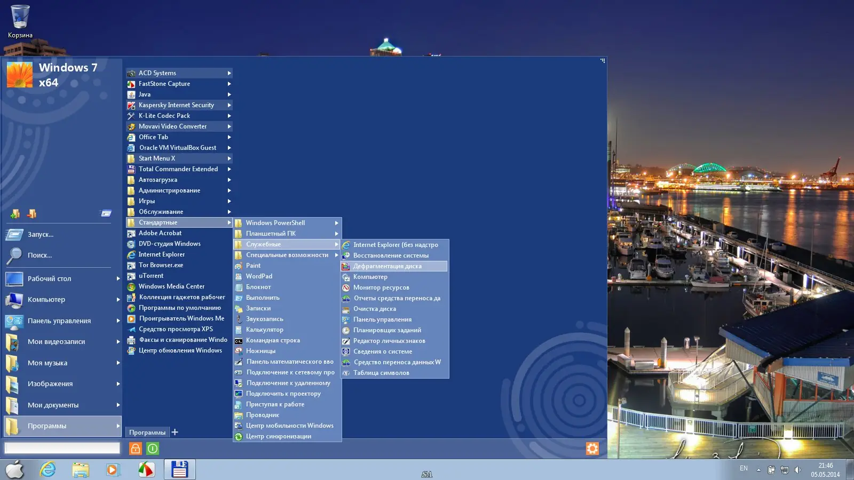The image size is (854, 480).
Task: Click the Adobe Acrobat icon in programs list
Action: click(x=131, y=233)
